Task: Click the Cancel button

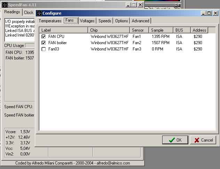Action: 203,140
